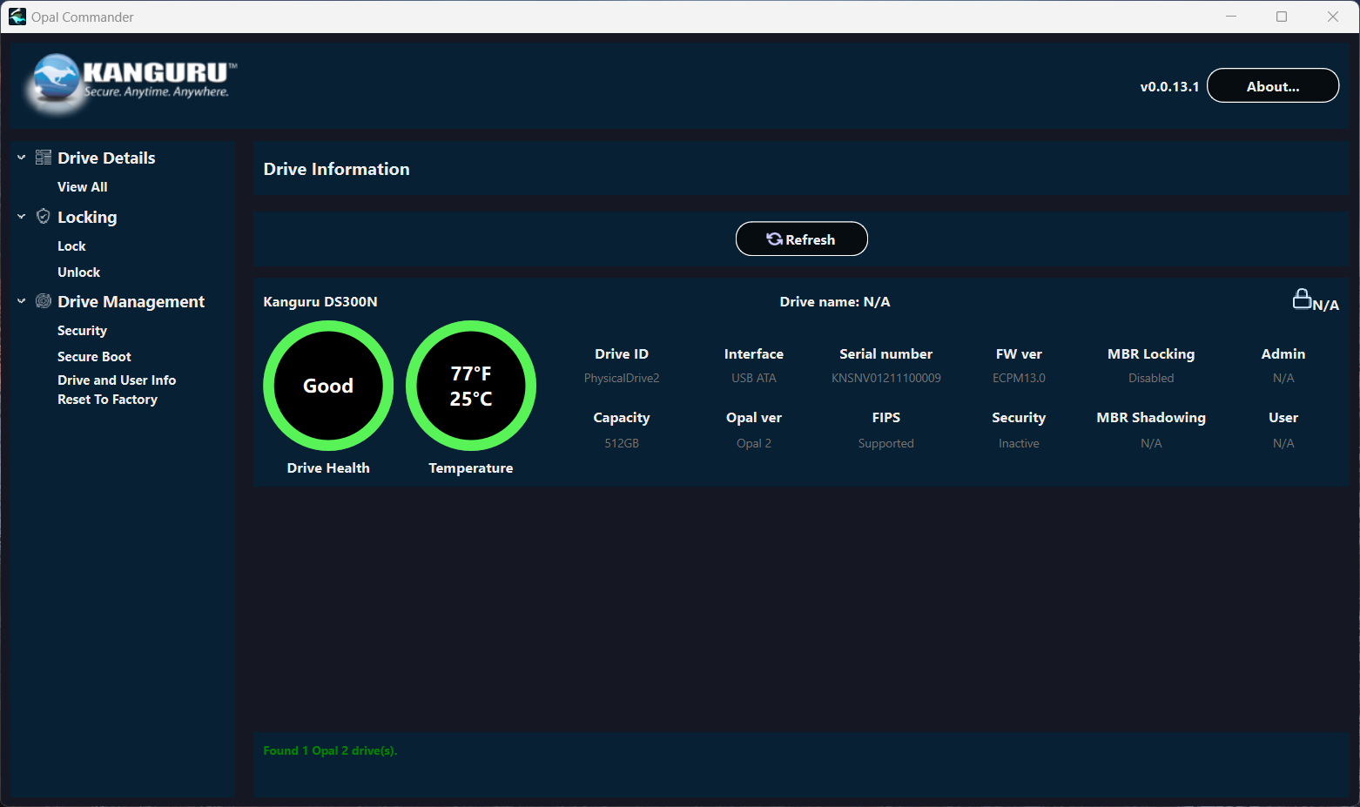1360x807 pixels.
Task: Click the padlock status icon
Action: click(1302, 299)
